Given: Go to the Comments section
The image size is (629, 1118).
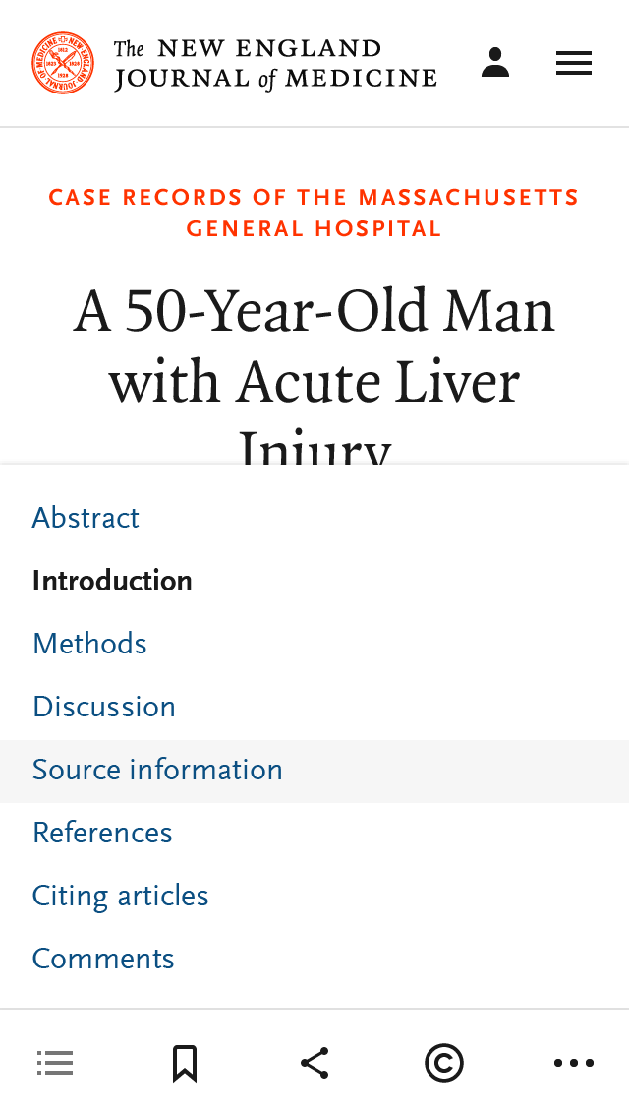Looking at the screenshot, I should [x=103, y=959].
